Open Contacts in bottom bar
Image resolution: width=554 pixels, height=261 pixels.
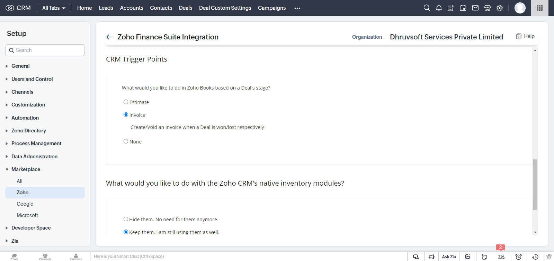point(76,257)
